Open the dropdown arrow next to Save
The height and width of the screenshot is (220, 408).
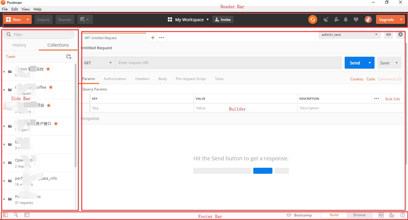click(397, 63)
